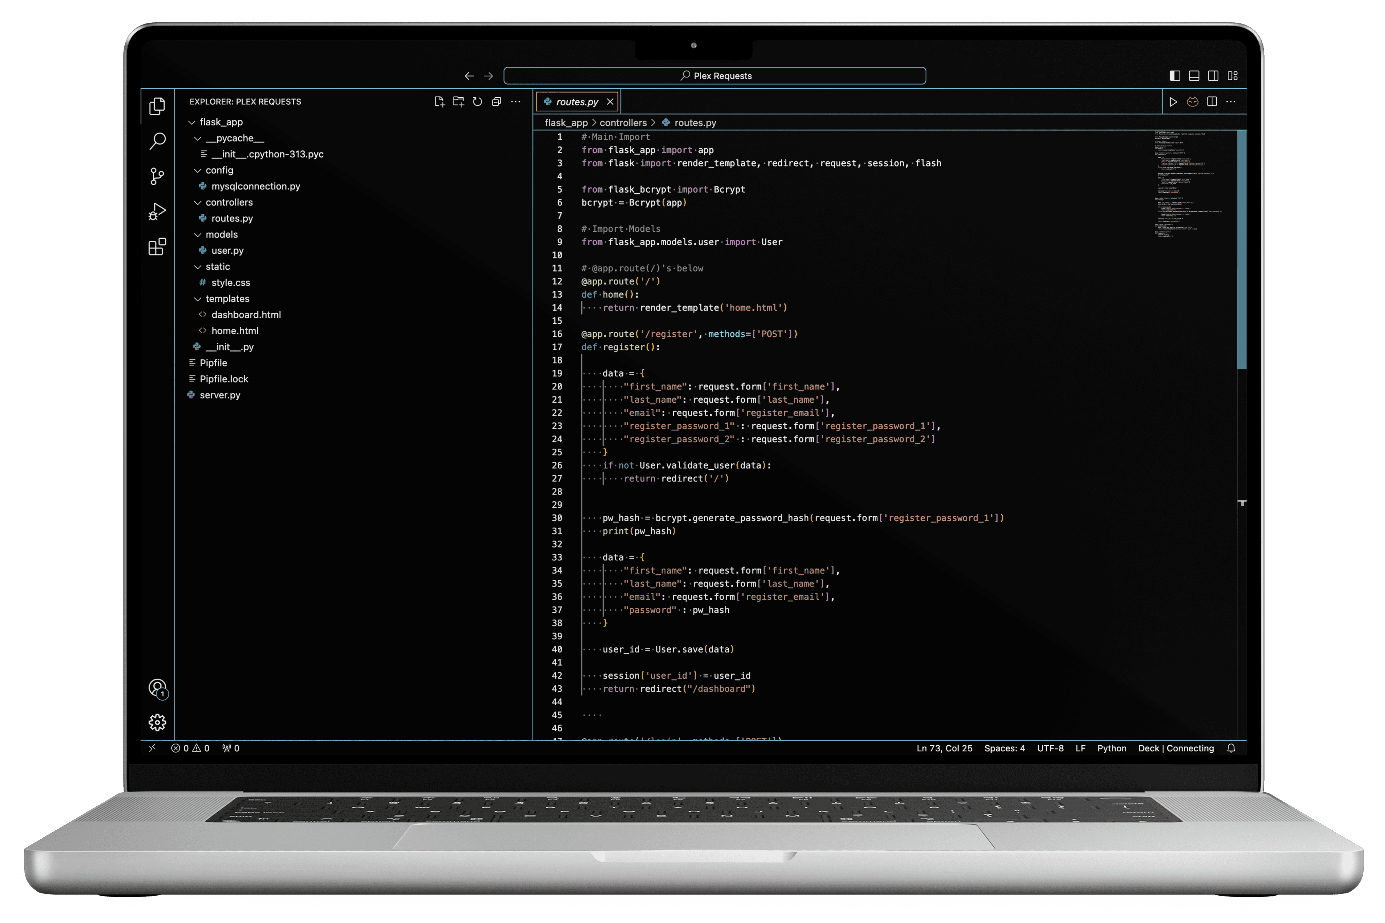Open Run and Debug view

tap(157, 211)
